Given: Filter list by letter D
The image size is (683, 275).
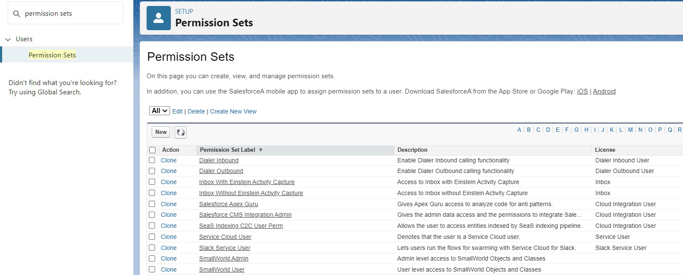Looking at the screenshot, I should click(x=548, y=130).
